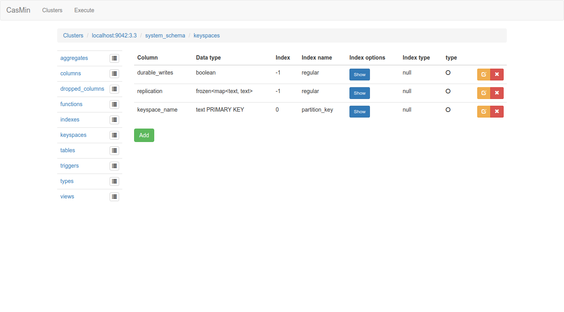Show index options for replication
This screenshot has height=312, width=564.
tap(360, 93)
